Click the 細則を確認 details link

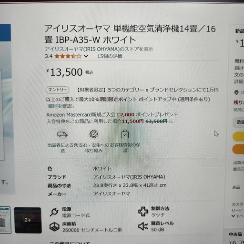click(61, 106)
